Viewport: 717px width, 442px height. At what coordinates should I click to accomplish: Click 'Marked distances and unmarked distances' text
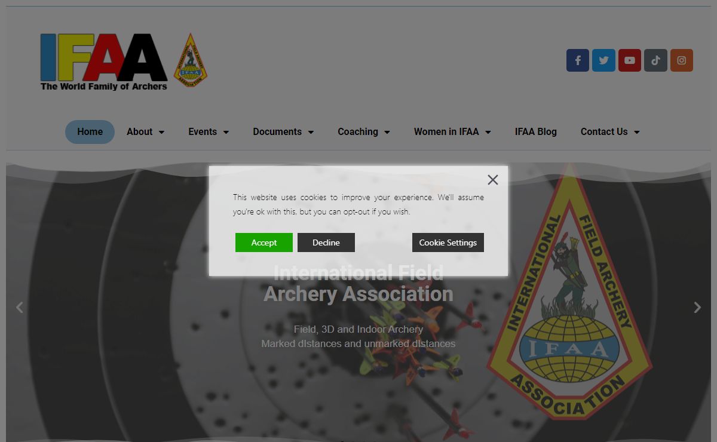[358, 343]
